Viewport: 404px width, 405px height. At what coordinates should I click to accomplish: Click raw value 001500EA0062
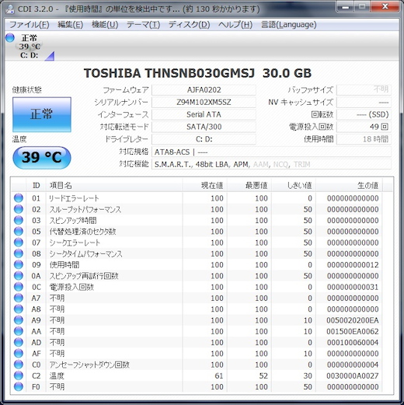(x=353, y=331)
